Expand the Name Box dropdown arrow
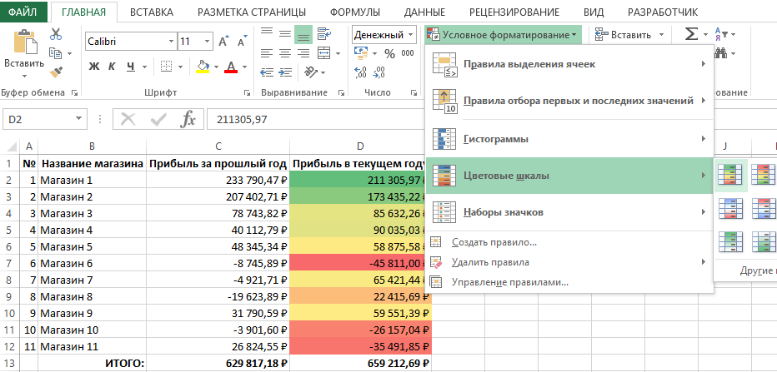Image resolution: width=777 pixels, height=372 pixels. 79,120
